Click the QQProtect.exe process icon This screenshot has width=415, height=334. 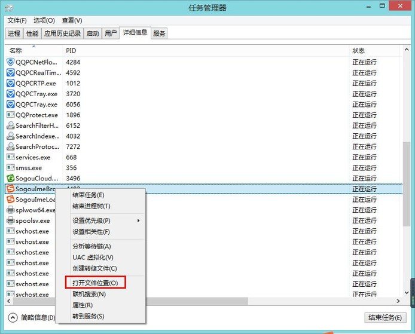pyautogui.click(x=10, y=115)
